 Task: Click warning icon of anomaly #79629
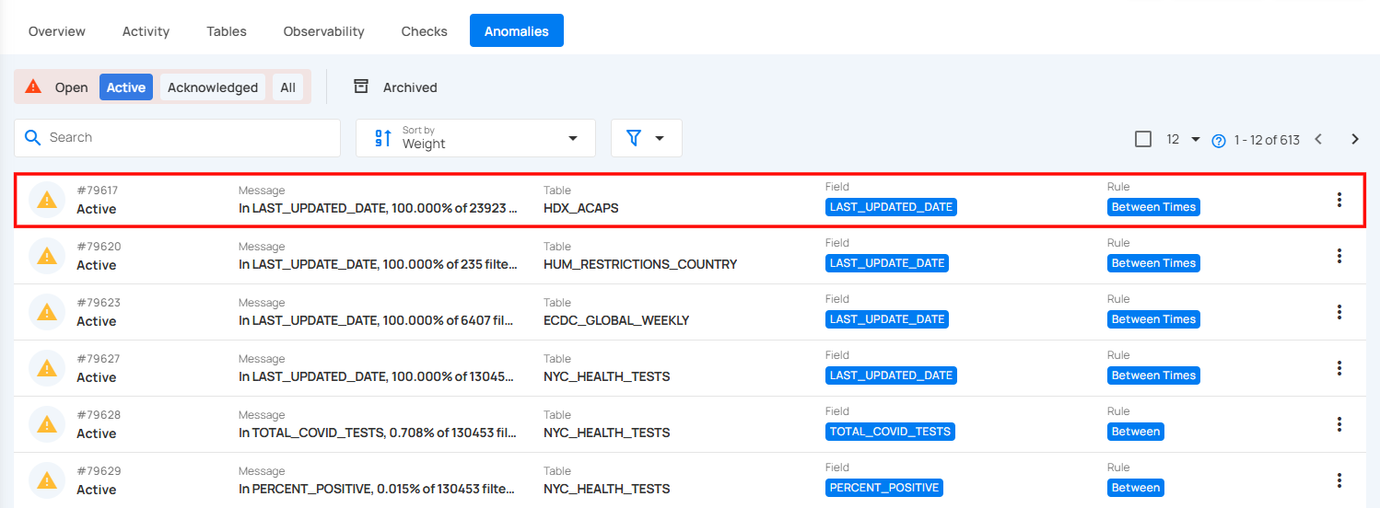click(47, 480)
